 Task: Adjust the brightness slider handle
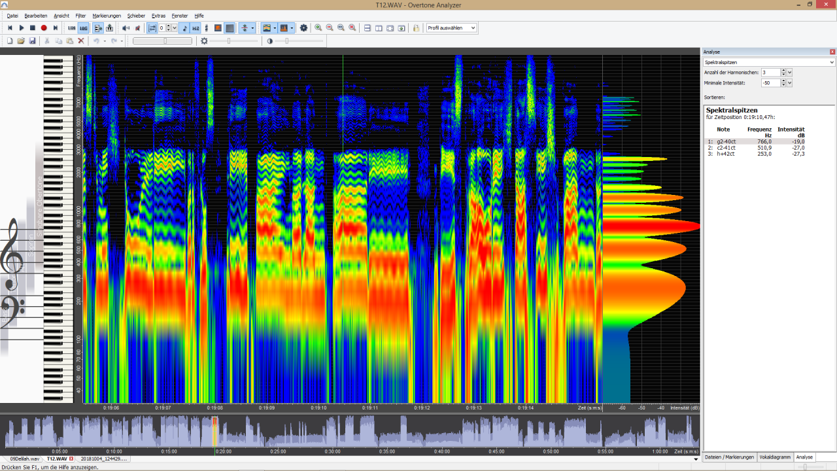click(x=229, y=41)
